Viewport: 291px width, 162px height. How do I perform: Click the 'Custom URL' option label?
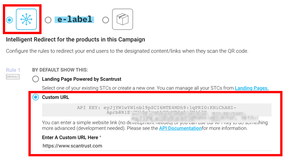pyautogui.click(x=55, y=97)
